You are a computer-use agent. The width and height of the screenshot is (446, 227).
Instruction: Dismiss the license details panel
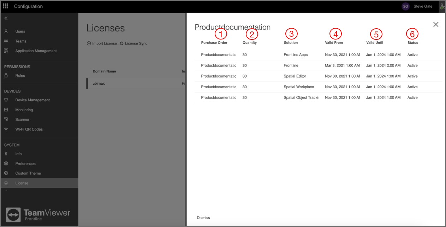coord(203,217)
